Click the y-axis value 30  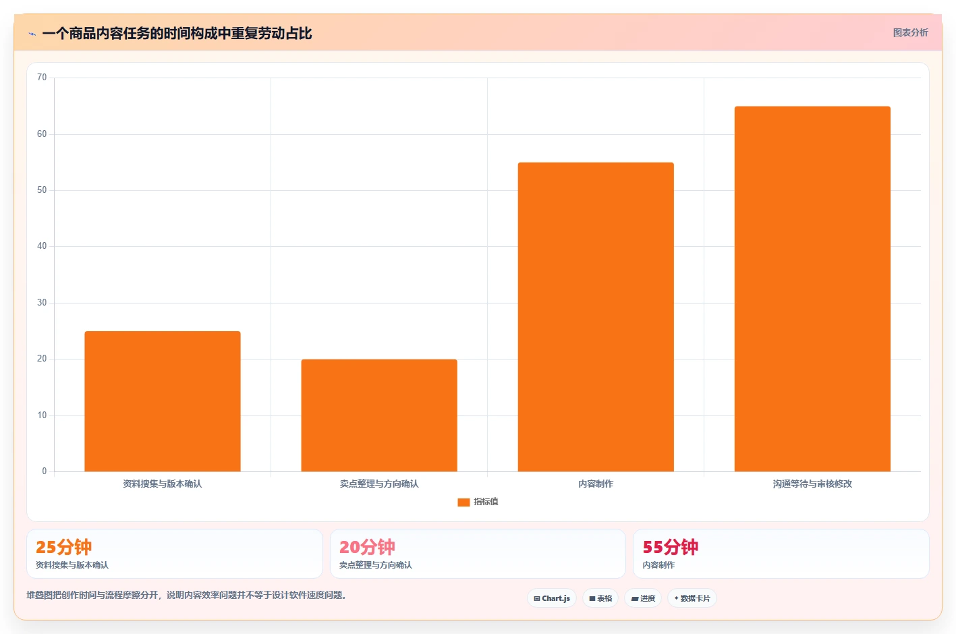[x=42, y=303]
